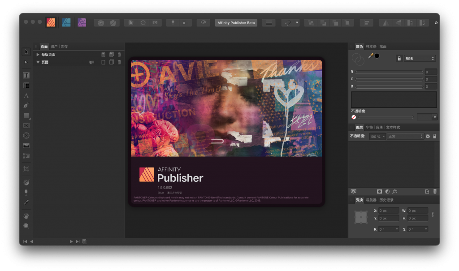Viewport: 459px width, 271px height.
Task: Toggle the Layers panel lock icon
Action: pyautogui.click(x=435, y=136)
